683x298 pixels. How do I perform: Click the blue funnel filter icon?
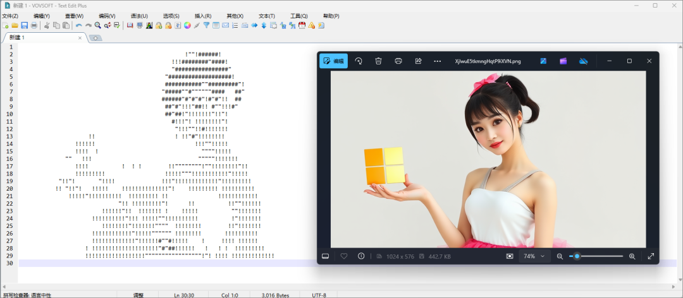(206, 25)
